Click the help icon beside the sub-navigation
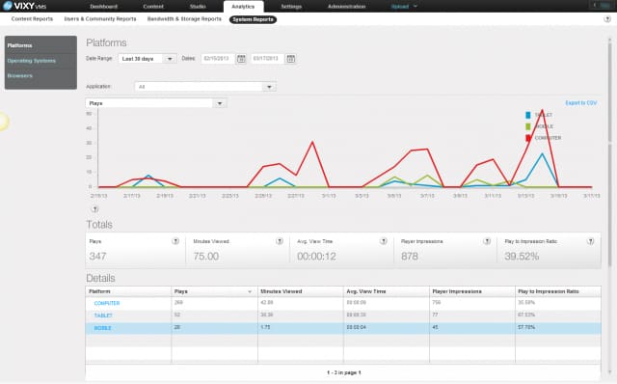The height and width of the screenshot is (384, 617). coord(607,19)
